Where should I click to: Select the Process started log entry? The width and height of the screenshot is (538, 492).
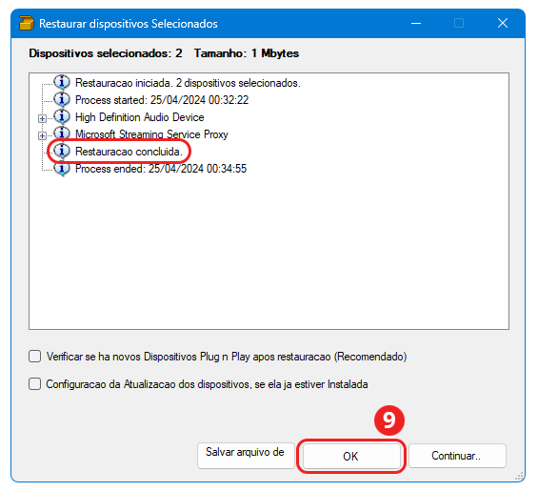coord(162,99)
